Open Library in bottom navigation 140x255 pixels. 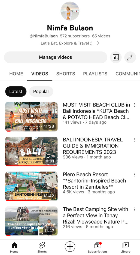click(x=126, y=247)
